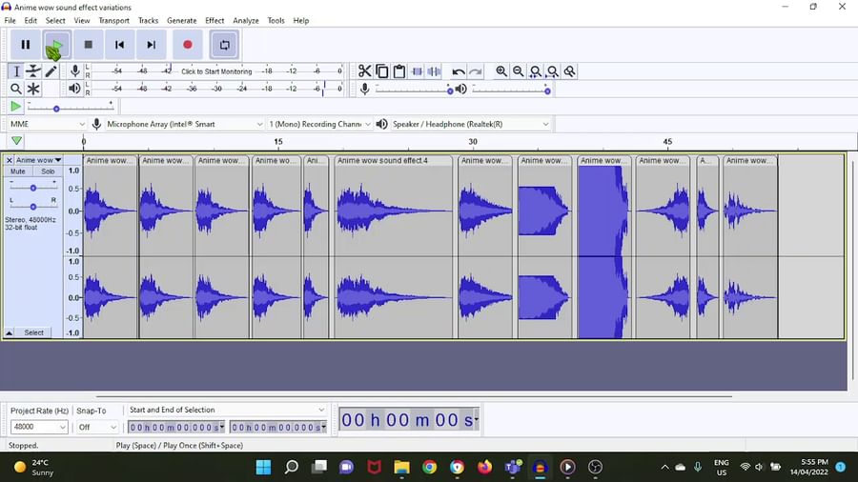Adjust the playback volume slider
Viewport: 858px width, 482px height.
coord(511,90)
